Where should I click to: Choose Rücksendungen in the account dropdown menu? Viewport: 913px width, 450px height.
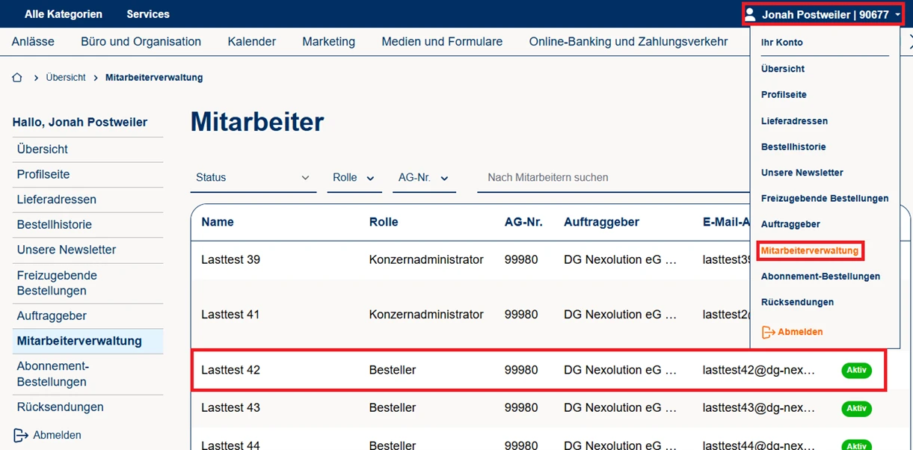(797, 303)
